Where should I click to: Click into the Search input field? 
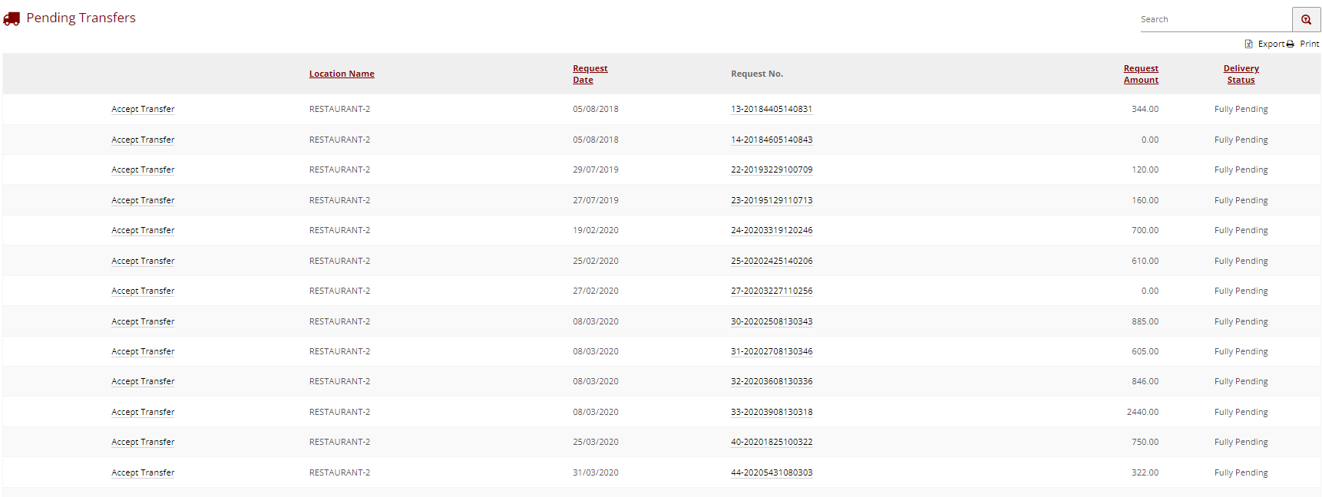(x=1215, y=19)
